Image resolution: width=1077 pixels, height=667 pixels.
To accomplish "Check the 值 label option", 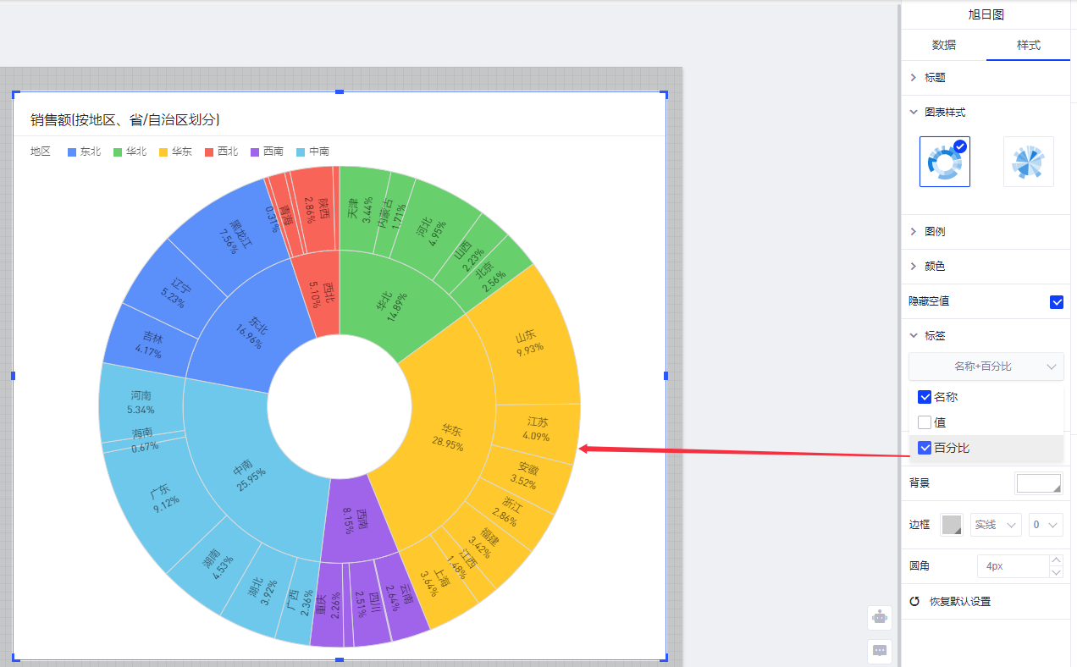I will (925, 422).
